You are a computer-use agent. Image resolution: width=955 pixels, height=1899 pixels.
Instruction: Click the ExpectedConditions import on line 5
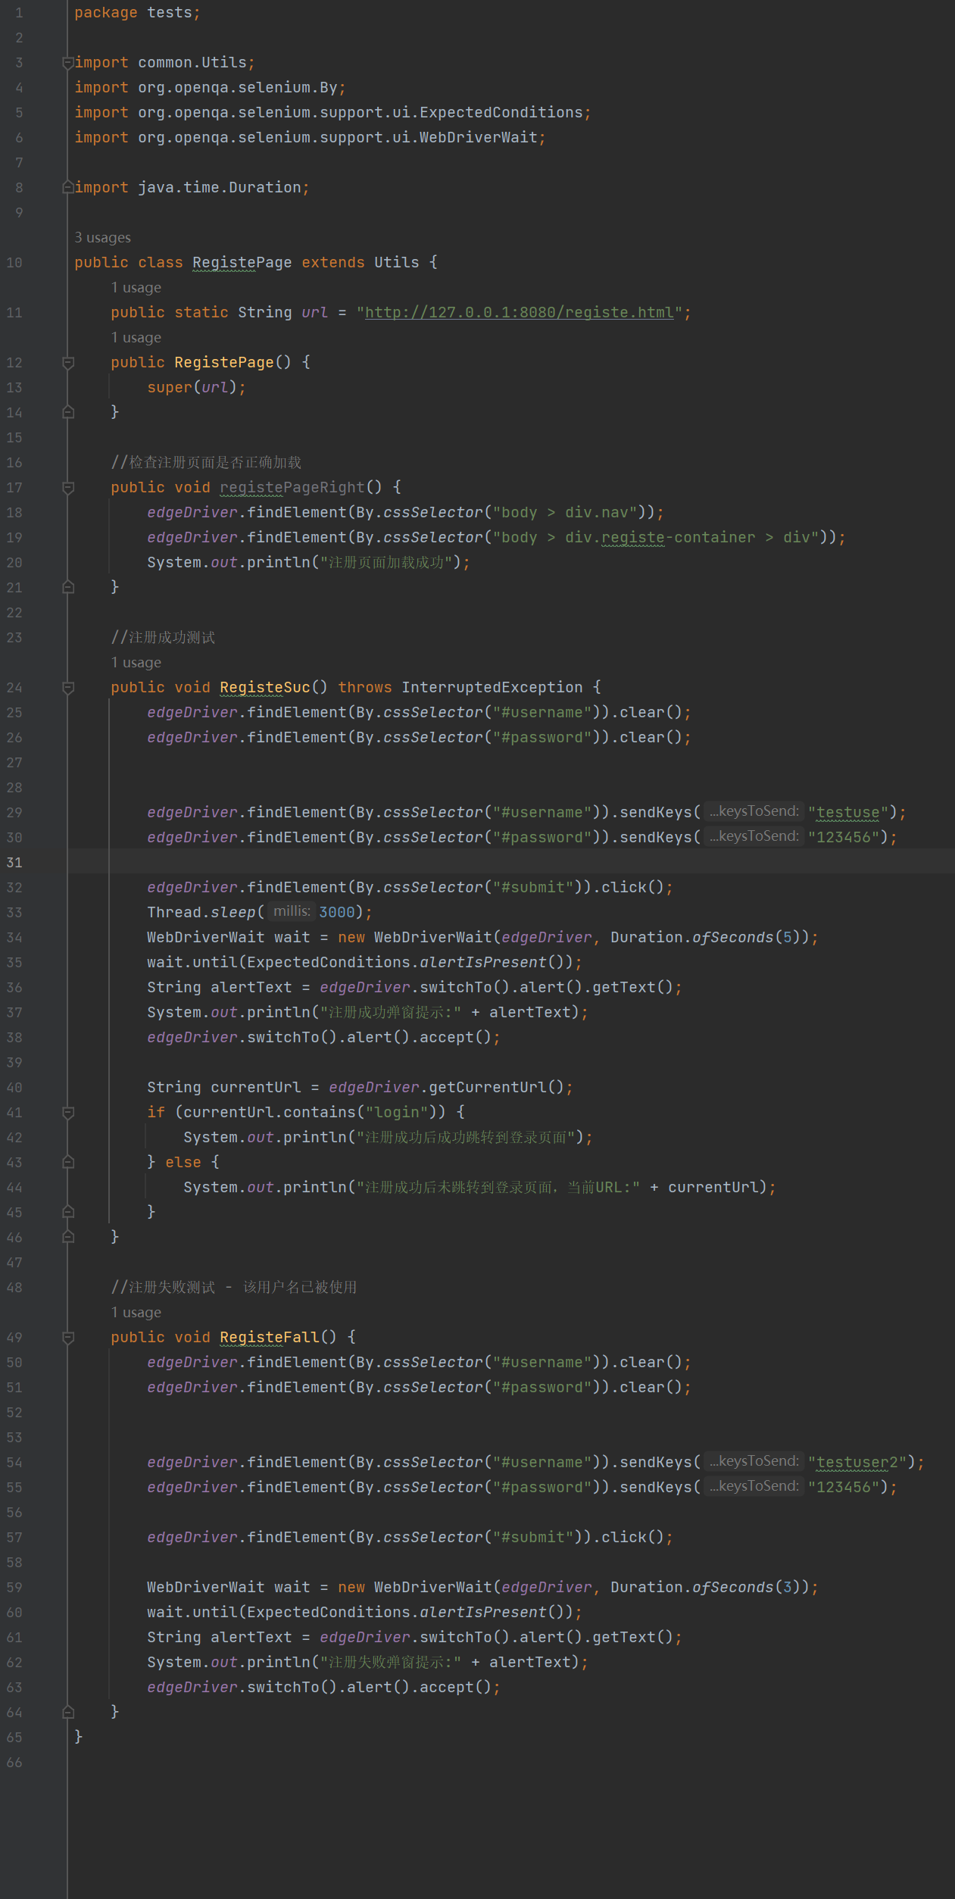tap(360, 113)
